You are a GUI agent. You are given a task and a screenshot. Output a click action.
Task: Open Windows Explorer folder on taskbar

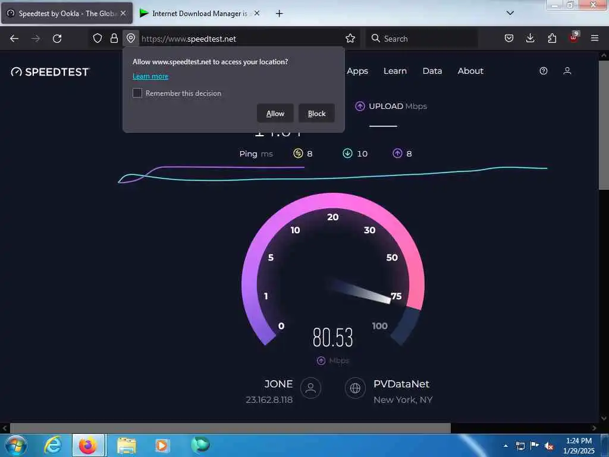(127, 445)
